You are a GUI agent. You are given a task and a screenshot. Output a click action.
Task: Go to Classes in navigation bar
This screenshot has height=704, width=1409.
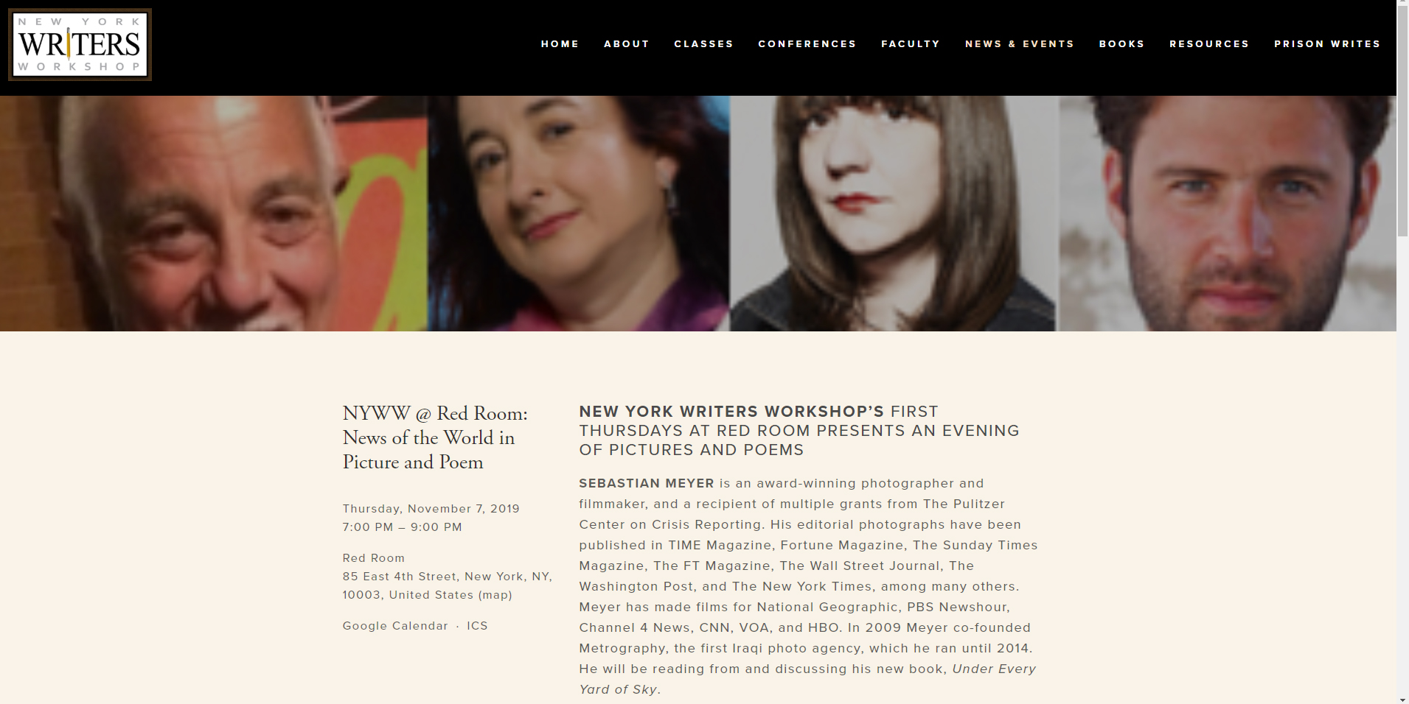tap(703, 44)
